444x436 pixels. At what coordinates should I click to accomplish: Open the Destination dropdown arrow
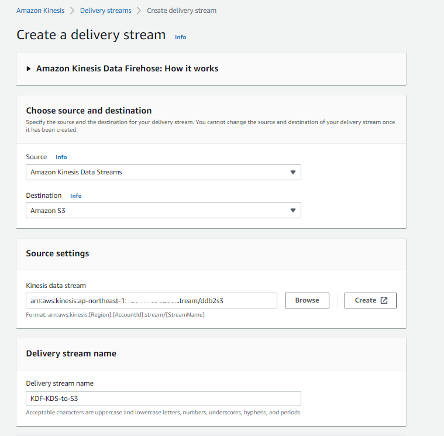pyautogui.click(x=293, y=210)
